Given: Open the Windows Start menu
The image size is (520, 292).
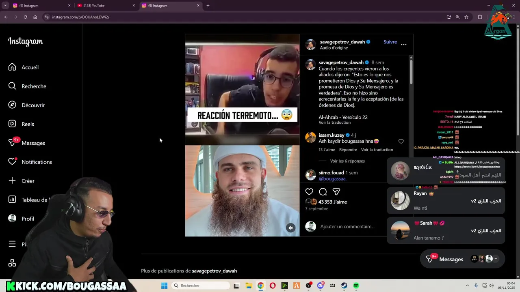Looking at the screenshot, I should tap(164, 286).
